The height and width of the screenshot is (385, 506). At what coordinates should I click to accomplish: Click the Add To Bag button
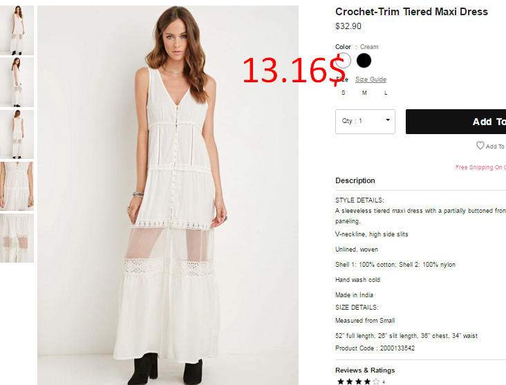tap(456, 122)
